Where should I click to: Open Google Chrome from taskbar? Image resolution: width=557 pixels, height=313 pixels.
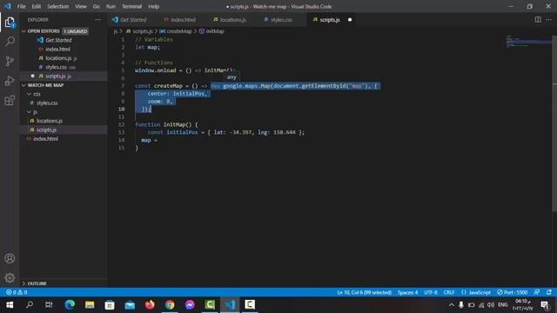tap(170, 305)
